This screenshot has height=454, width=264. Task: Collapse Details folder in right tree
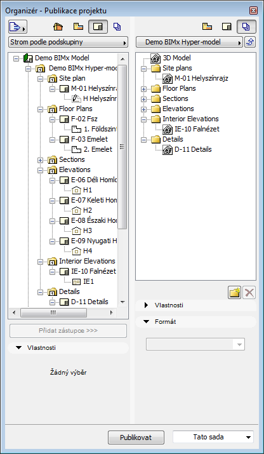click(143, 140)
